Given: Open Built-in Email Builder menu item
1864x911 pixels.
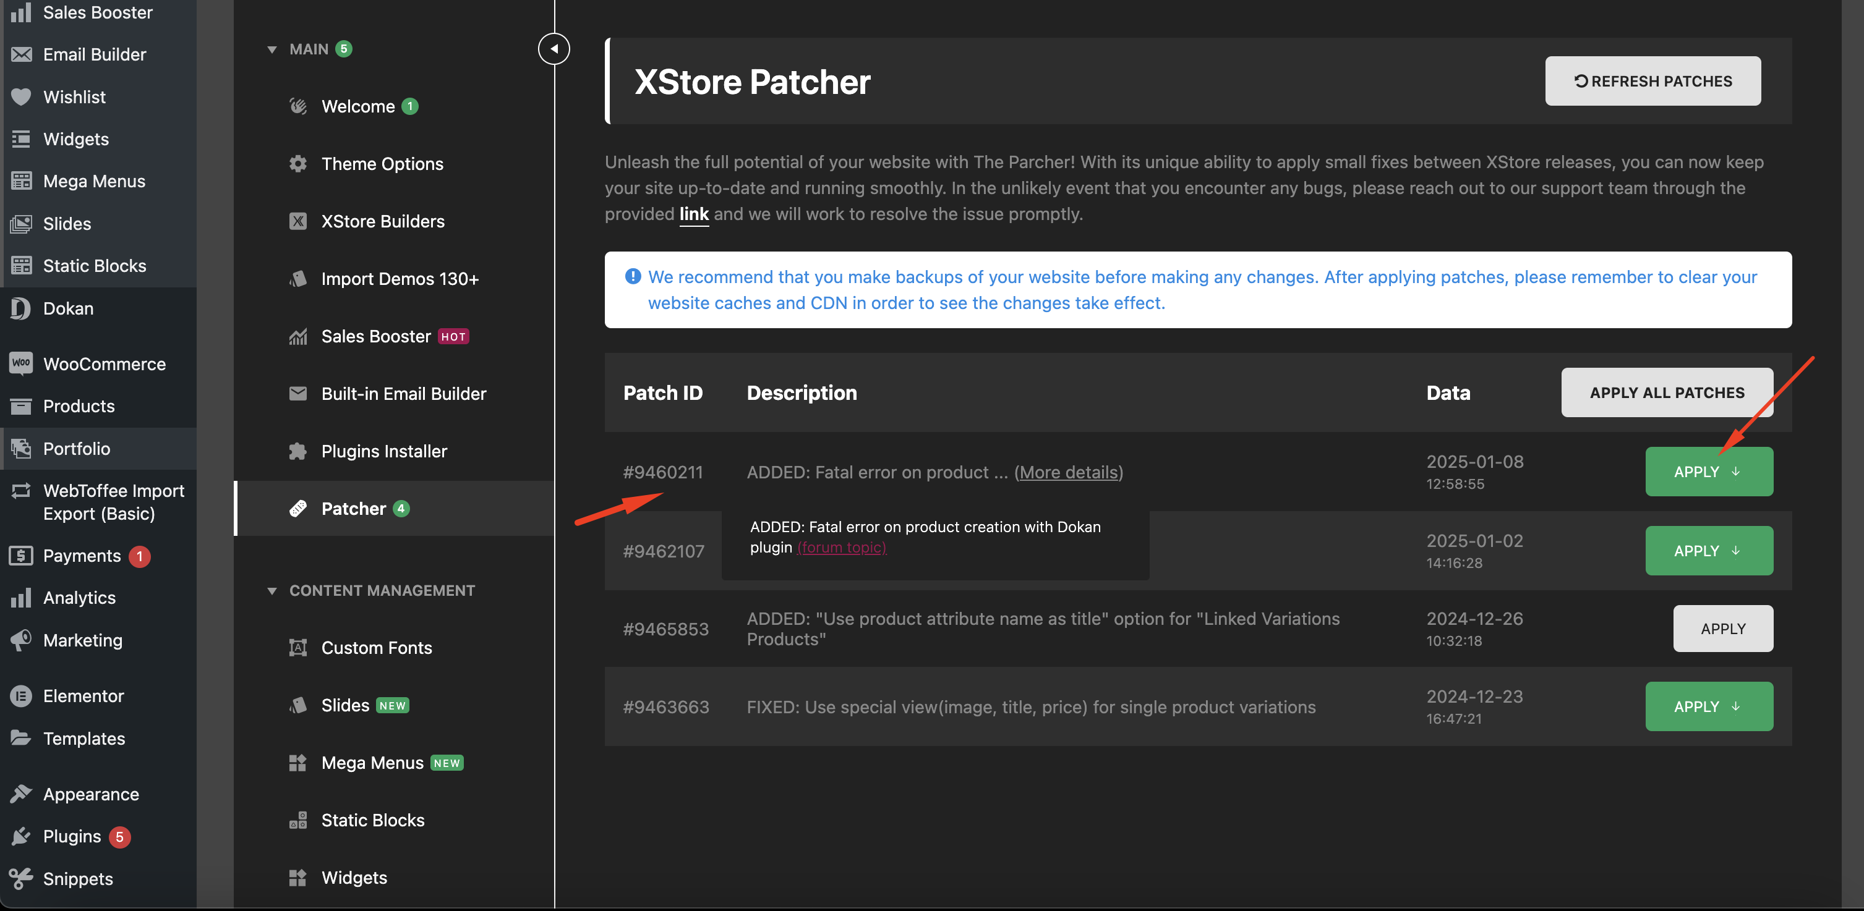Looking at the screenshot, I should 395,393.
